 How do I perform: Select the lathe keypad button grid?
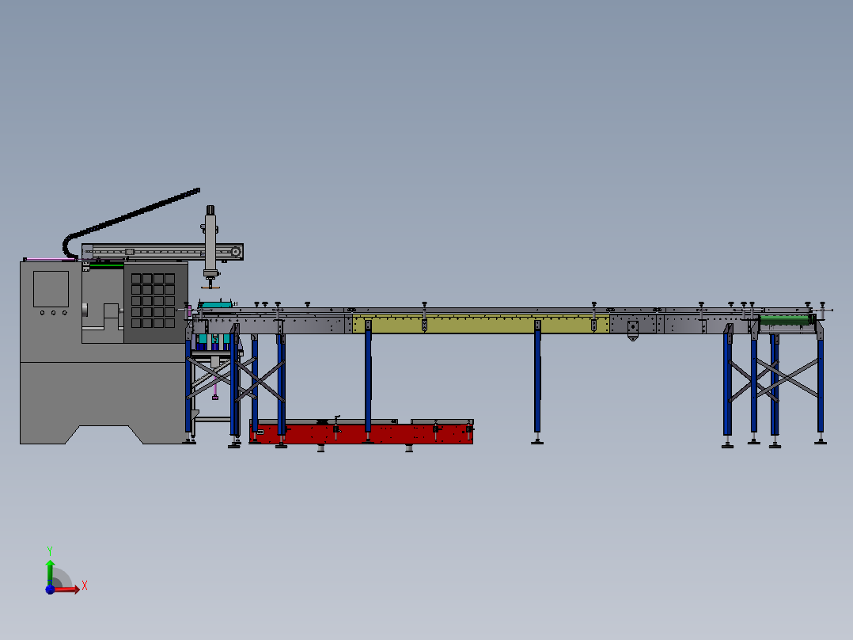[153, 301]
